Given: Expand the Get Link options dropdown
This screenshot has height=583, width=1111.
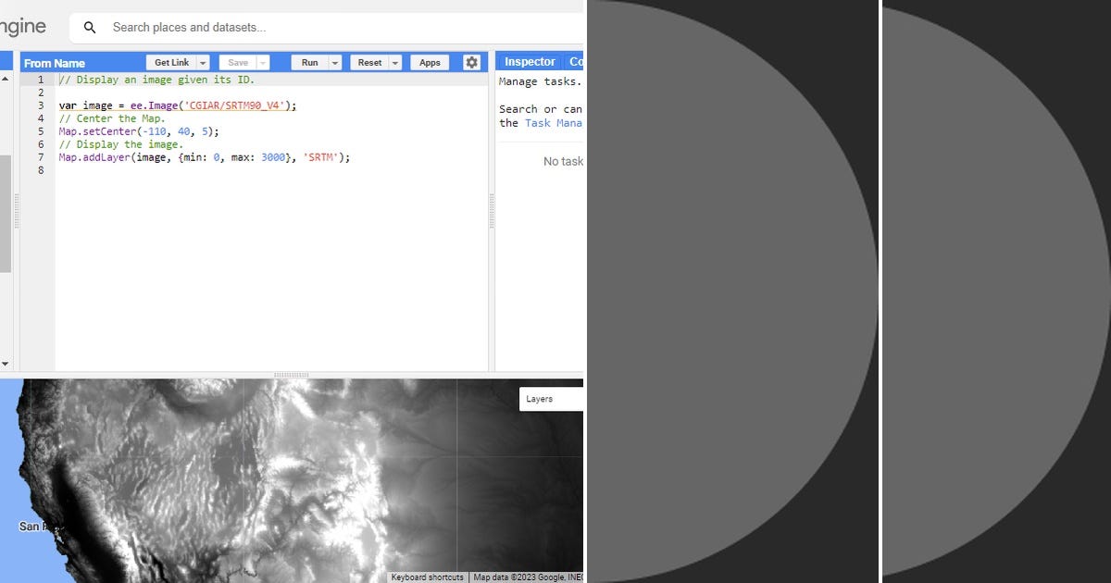Looking at the screenshot, I should tap(203, 62).
